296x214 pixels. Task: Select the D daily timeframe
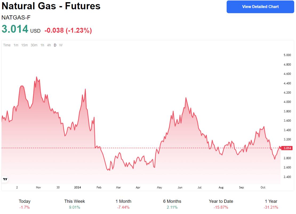55,45
